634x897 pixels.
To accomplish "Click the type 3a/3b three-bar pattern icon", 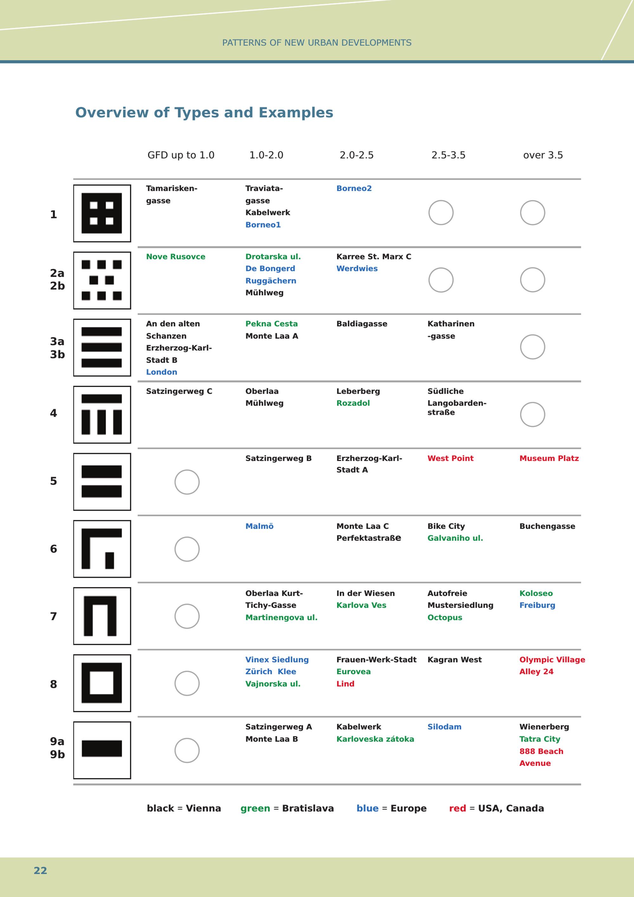I will [102, 348].
